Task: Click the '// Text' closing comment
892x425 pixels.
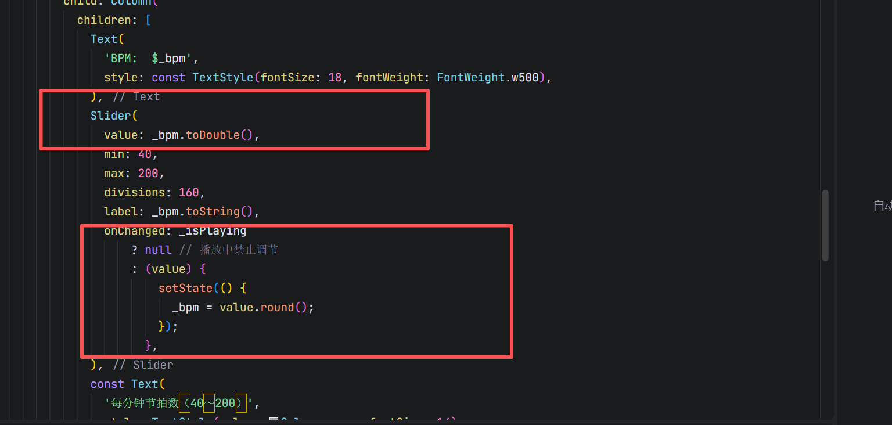Action: tap(136, 96)
